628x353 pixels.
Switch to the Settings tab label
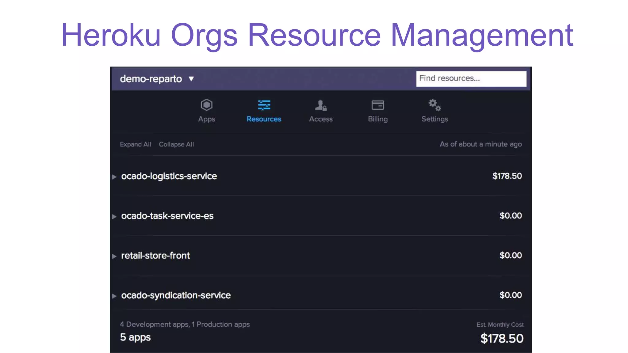point(435,119)
